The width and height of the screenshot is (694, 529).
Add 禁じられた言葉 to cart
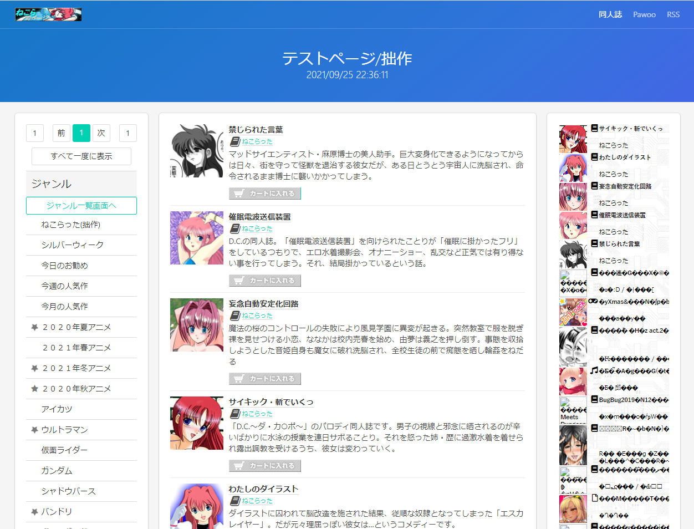pos(265,194)
